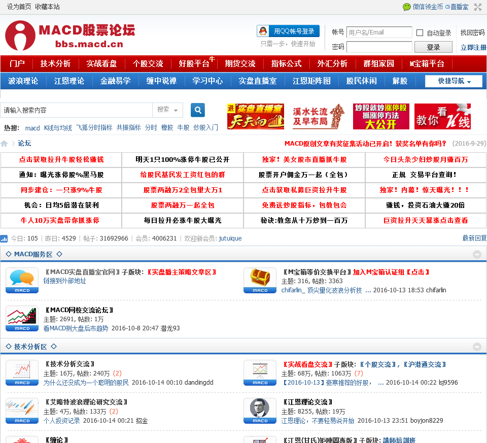This screenshot has width=487, height=443.
Task: Open the 技术分析交流 forum icon
Action: point(22,373)
